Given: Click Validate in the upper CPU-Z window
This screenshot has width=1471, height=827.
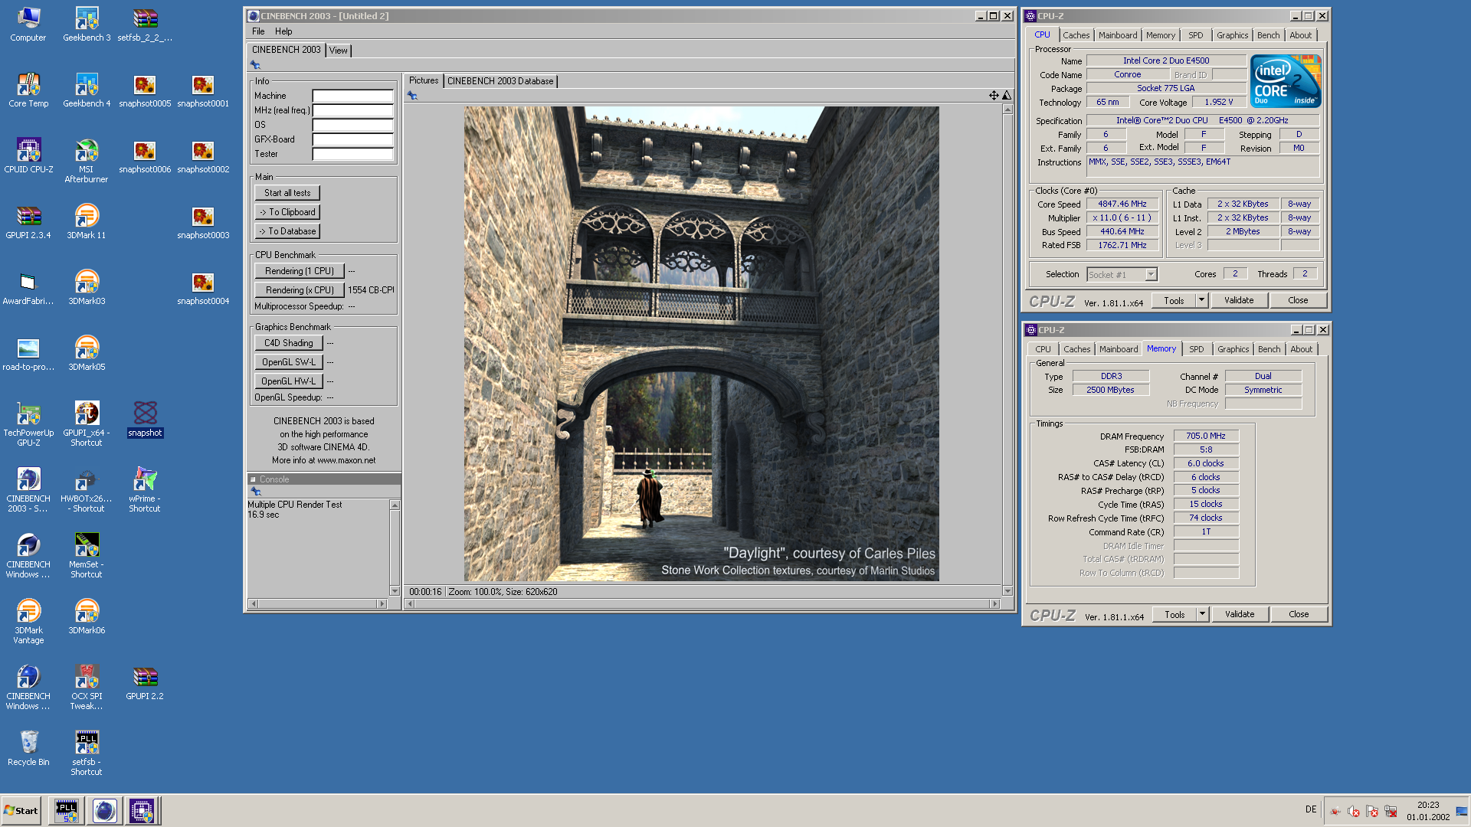Looking at the screenshot, I should (1239, 300).
